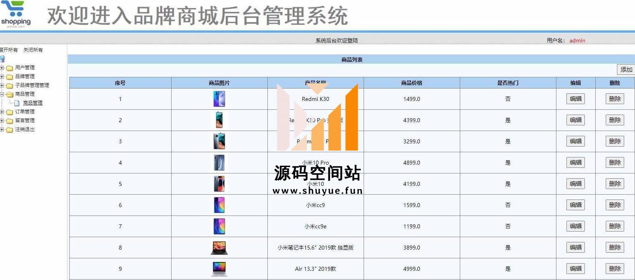Select 注销退出 label in the sidebar
Viewport: 635px width, 280px height.
pos(25,129)
